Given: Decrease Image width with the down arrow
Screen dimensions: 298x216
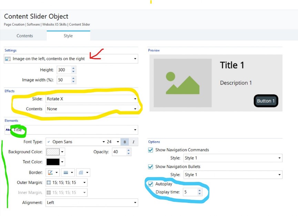Looking at the screenshot, I should [73, 82].
